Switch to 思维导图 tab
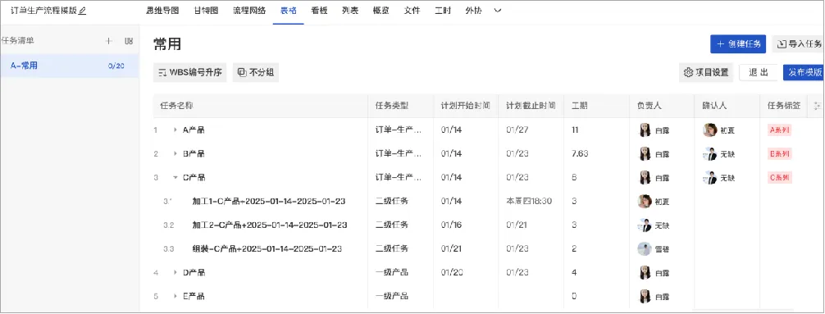This screenshot has width=825, height=314. tap(162, 11)
